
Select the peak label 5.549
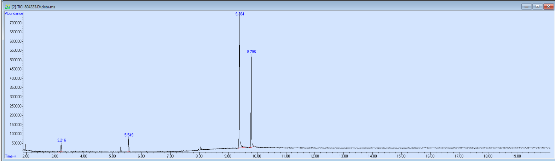[129, 135]
